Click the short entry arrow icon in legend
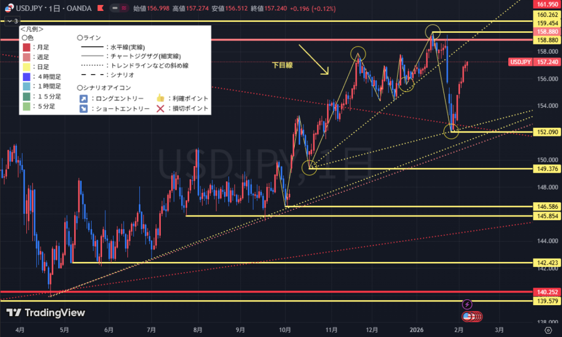Viewport: 562px width, 337px height. tap(82, 108)
